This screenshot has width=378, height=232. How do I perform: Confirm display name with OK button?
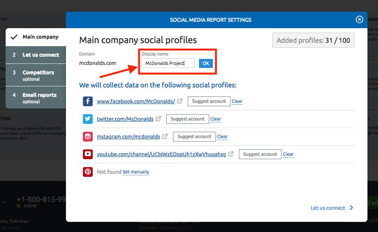tap(206, 63)
